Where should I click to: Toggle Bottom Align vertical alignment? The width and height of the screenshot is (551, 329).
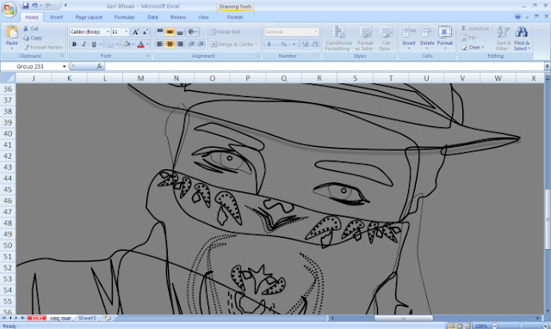[180, 33]
